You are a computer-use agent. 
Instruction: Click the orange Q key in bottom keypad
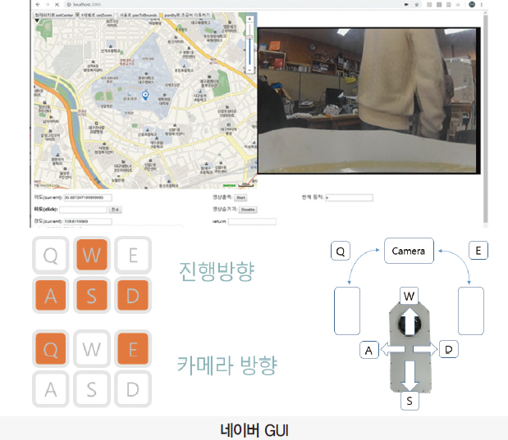[51, 349]
